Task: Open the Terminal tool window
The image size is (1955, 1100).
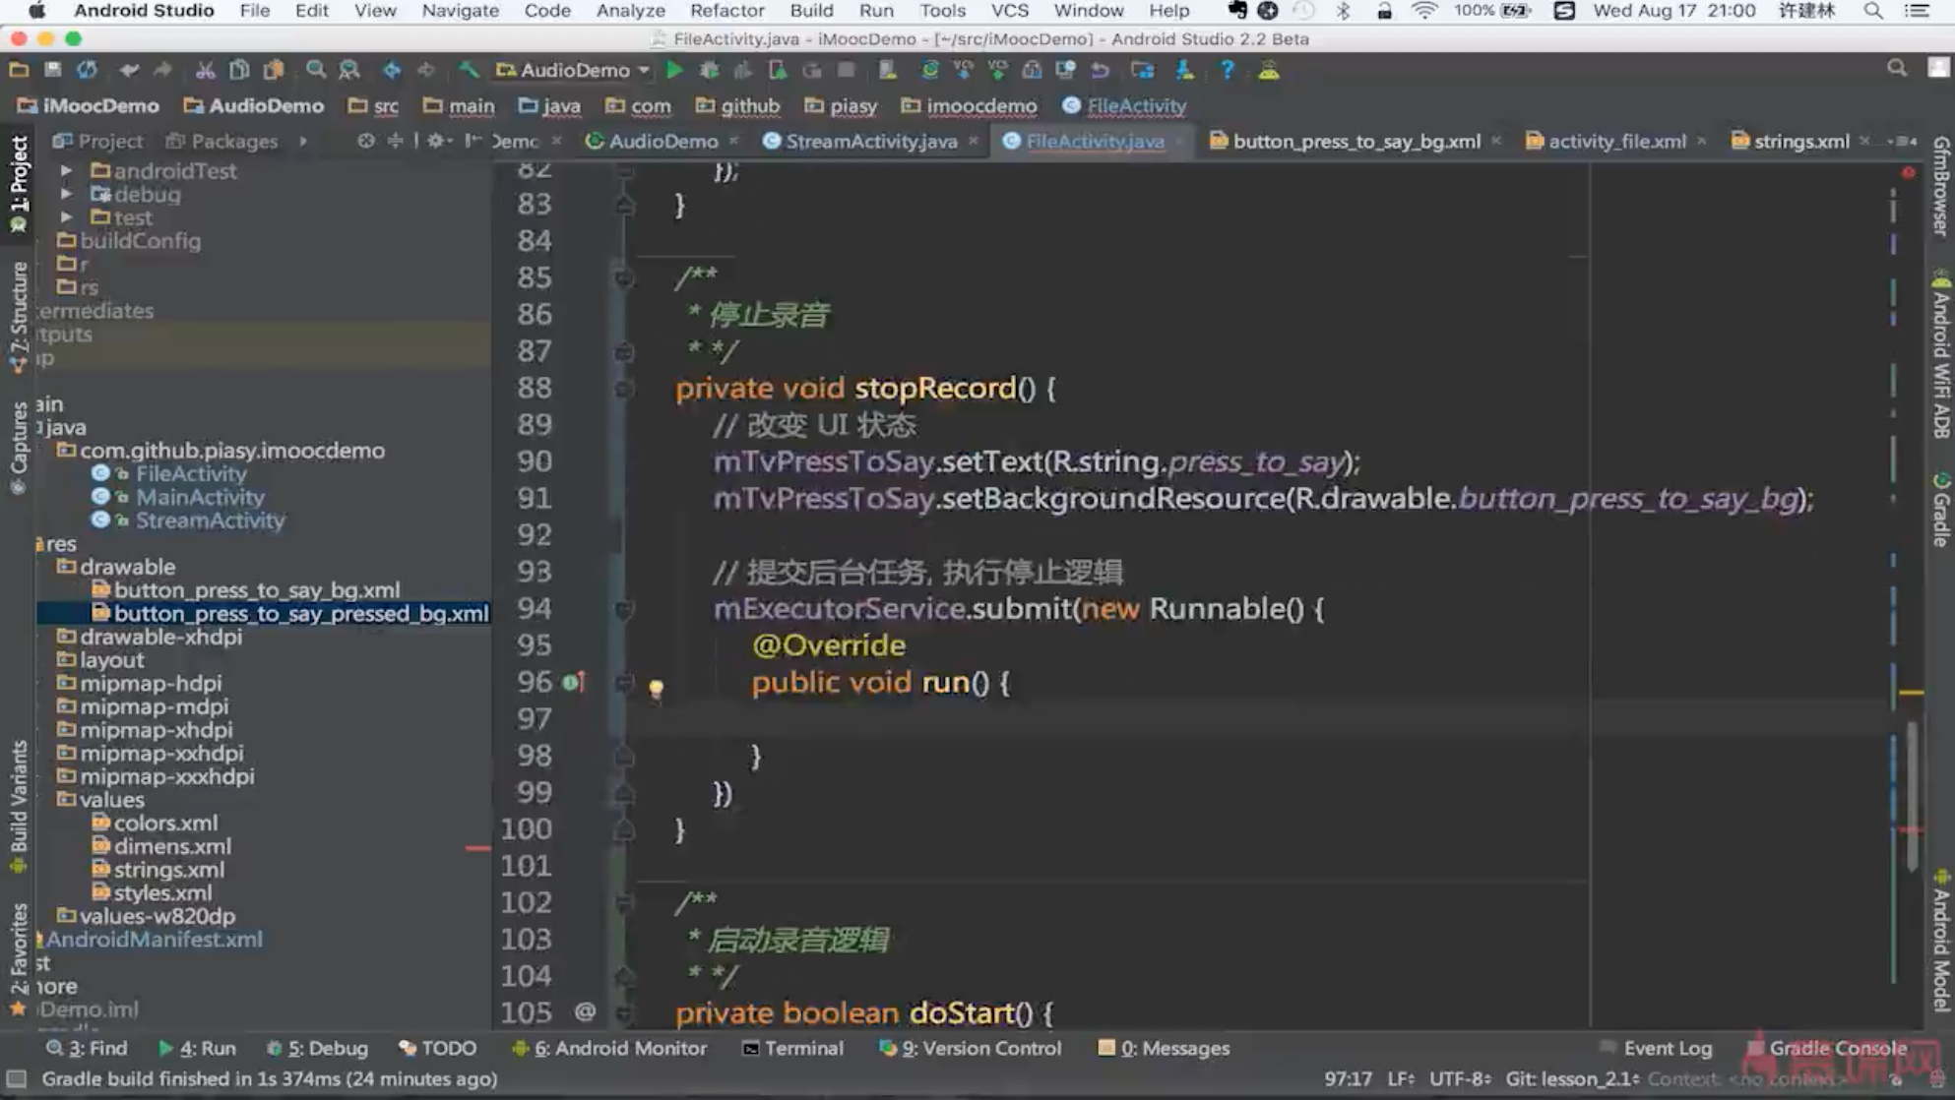Action: (792, 1048)
